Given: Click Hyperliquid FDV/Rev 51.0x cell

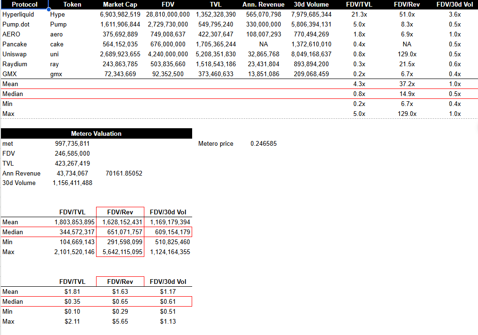Looking at the screenshot, I should (407, 14).
